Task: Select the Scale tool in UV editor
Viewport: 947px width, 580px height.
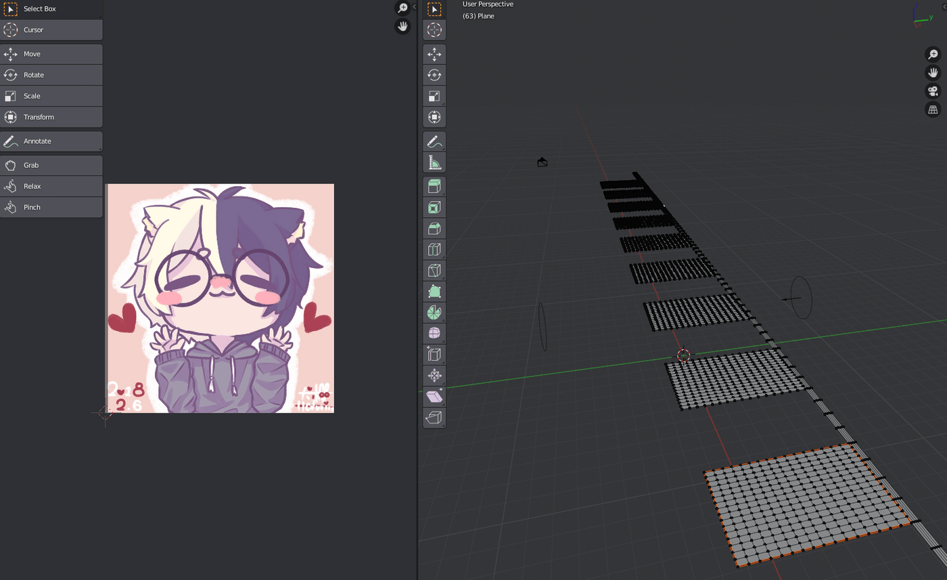Action: click(51, 96)
